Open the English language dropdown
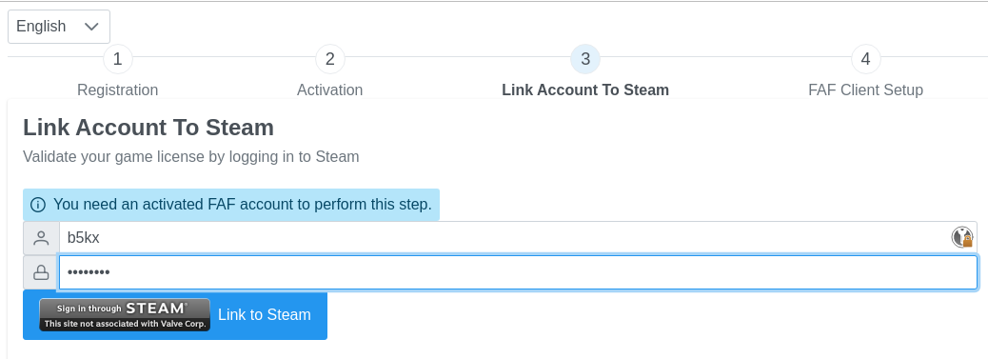 pyautogui.click(x=59, y=27)
